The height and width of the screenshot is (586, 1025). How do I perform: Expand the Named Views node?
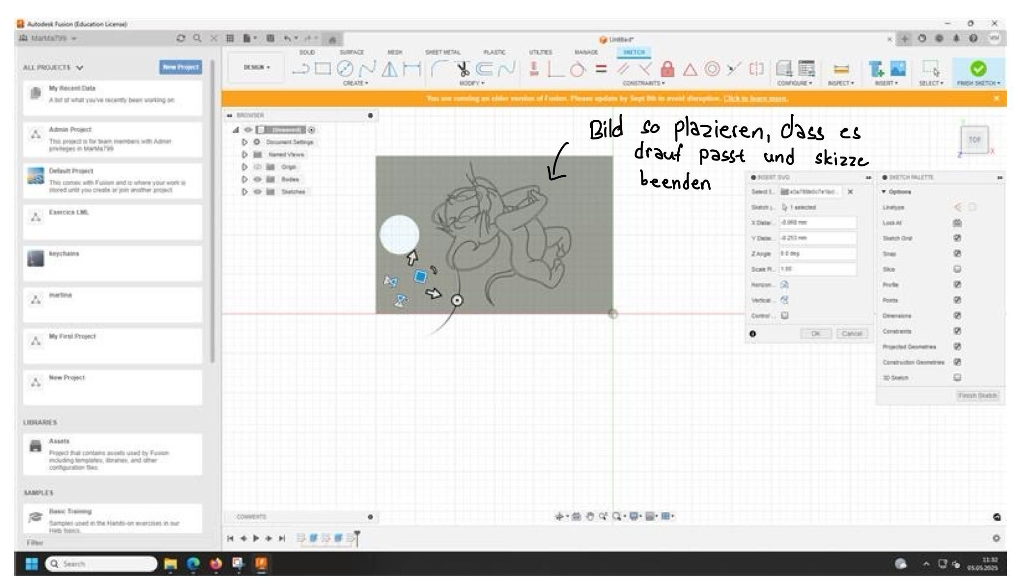(x=245, y=155)
